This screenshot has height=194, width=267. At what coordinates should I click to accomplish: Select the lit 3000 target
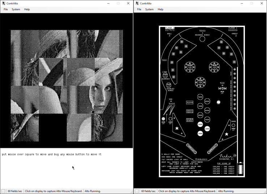(x=200, y=124)
